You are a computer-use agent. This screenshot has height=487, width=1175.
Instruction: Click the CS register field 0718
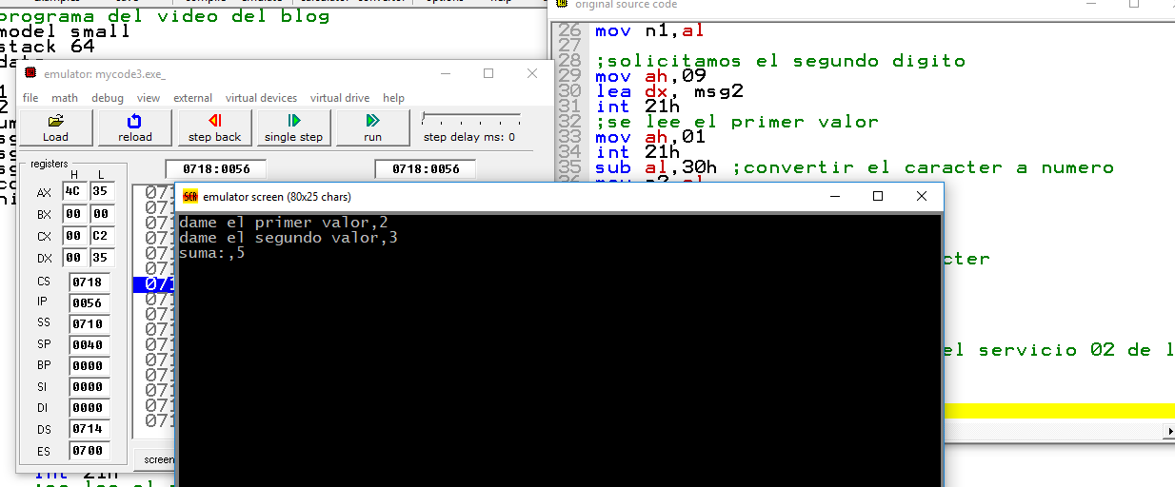[x=90, y=282]
